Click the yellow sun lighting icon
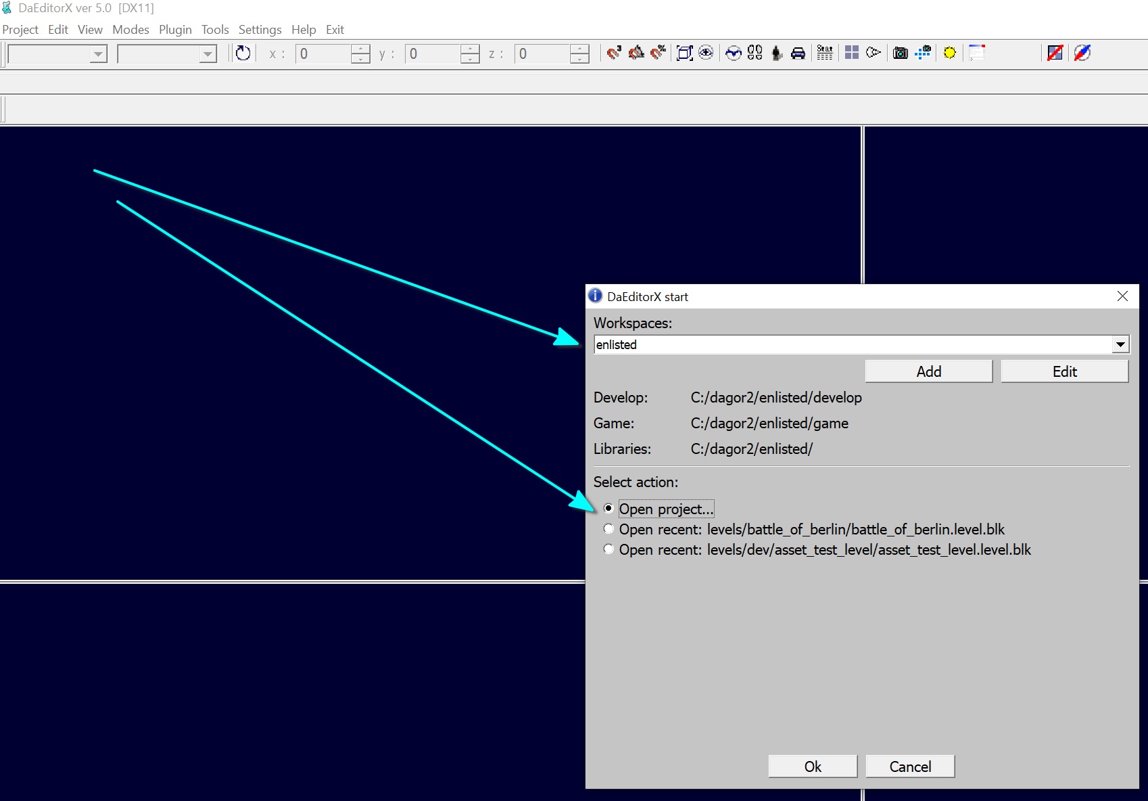Screen dimensions: 1148x801 tap(949, 53)
